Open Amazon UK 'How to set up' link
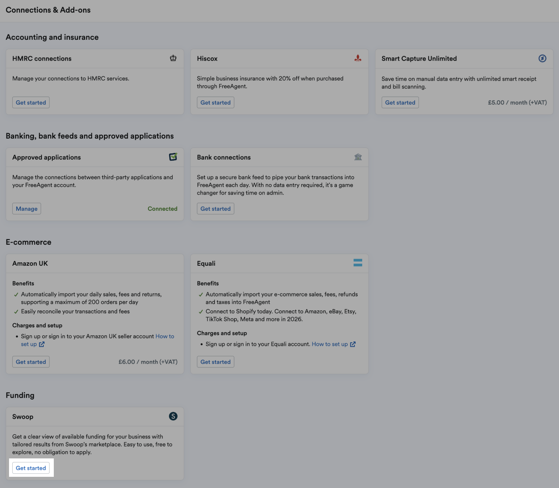Image resolution: width=559 pixels, height=488 pixels. (165, 336)
